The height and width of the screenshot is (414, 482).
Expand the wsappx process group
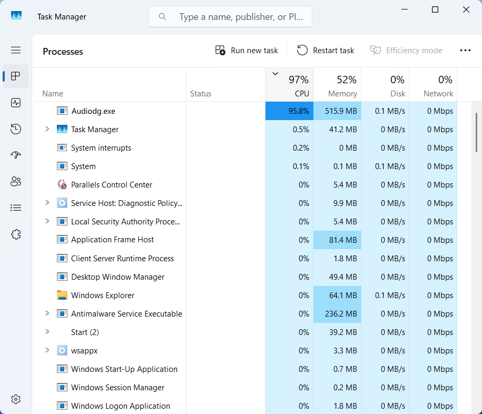pos(47,350)
